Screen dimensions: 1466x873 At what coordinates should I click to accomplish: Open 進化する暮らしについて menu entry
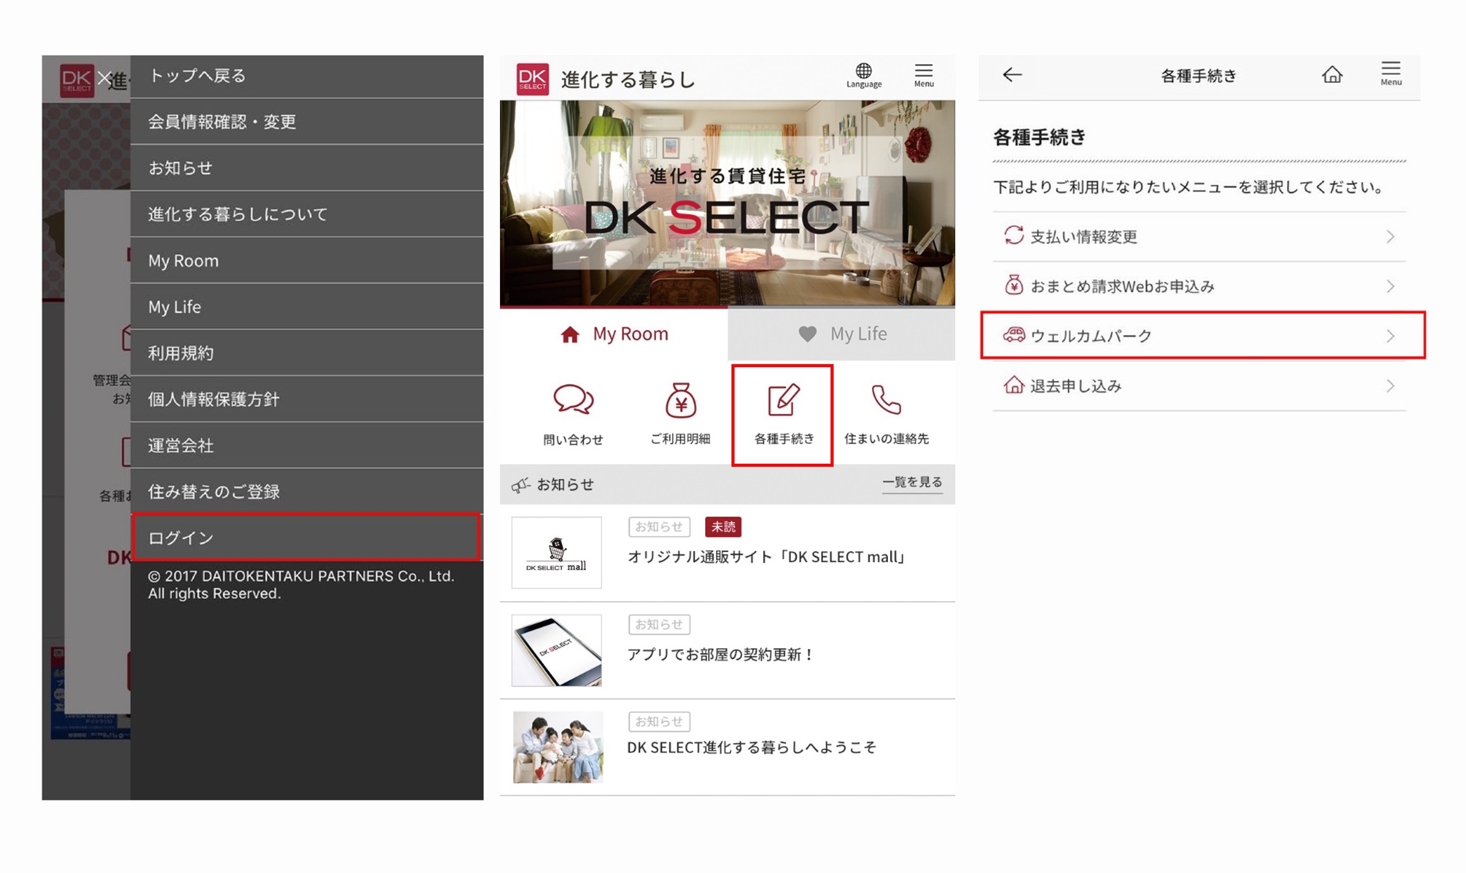[306, 214]
